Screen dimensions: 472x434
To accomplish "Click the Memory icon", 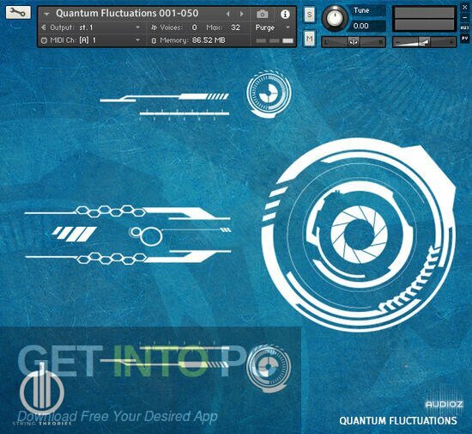I will click(x=154, y=40).
